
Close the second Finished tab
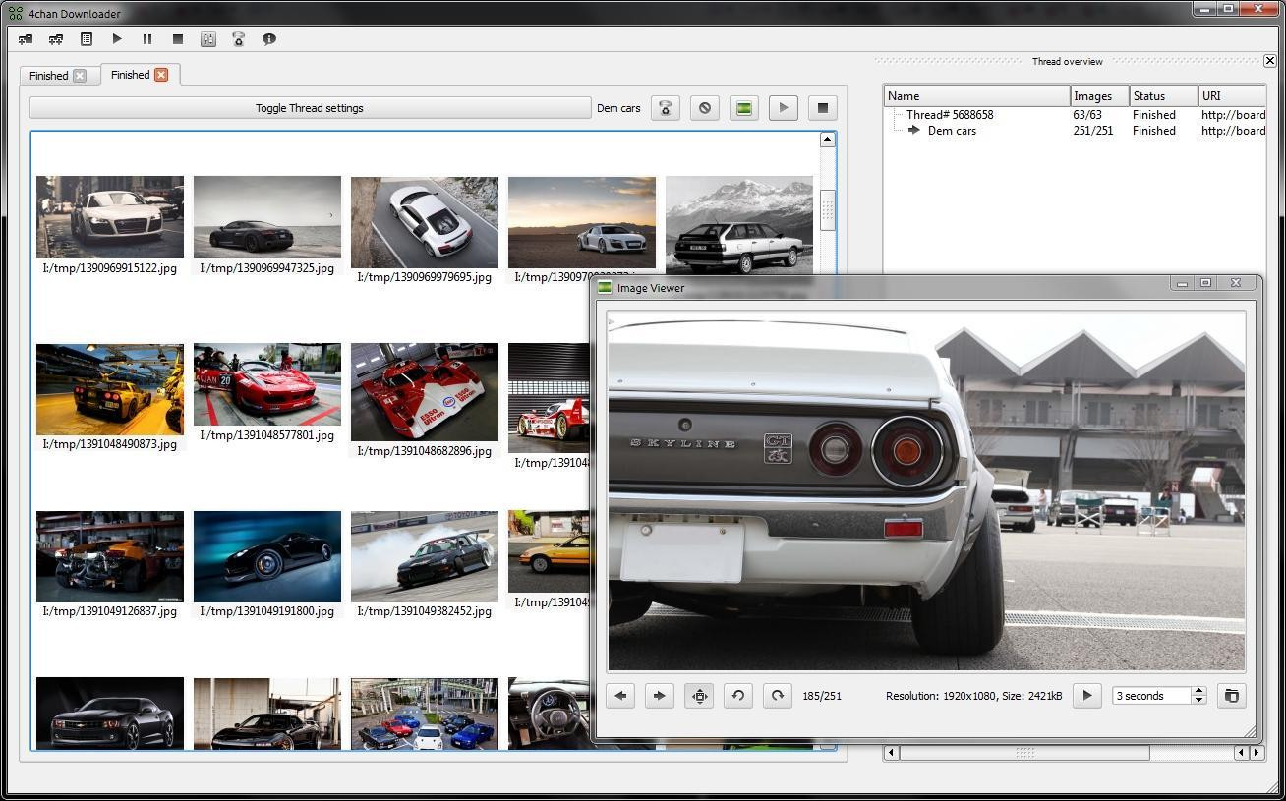[161, 75]
